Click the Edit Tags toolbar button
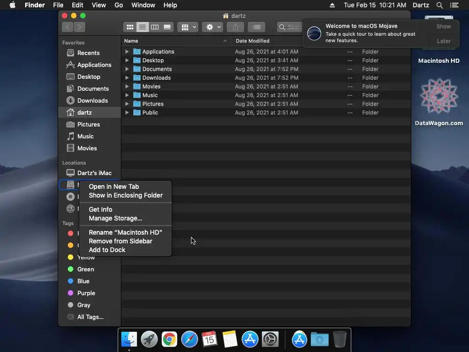469x352 pixels. coord(256,27)
